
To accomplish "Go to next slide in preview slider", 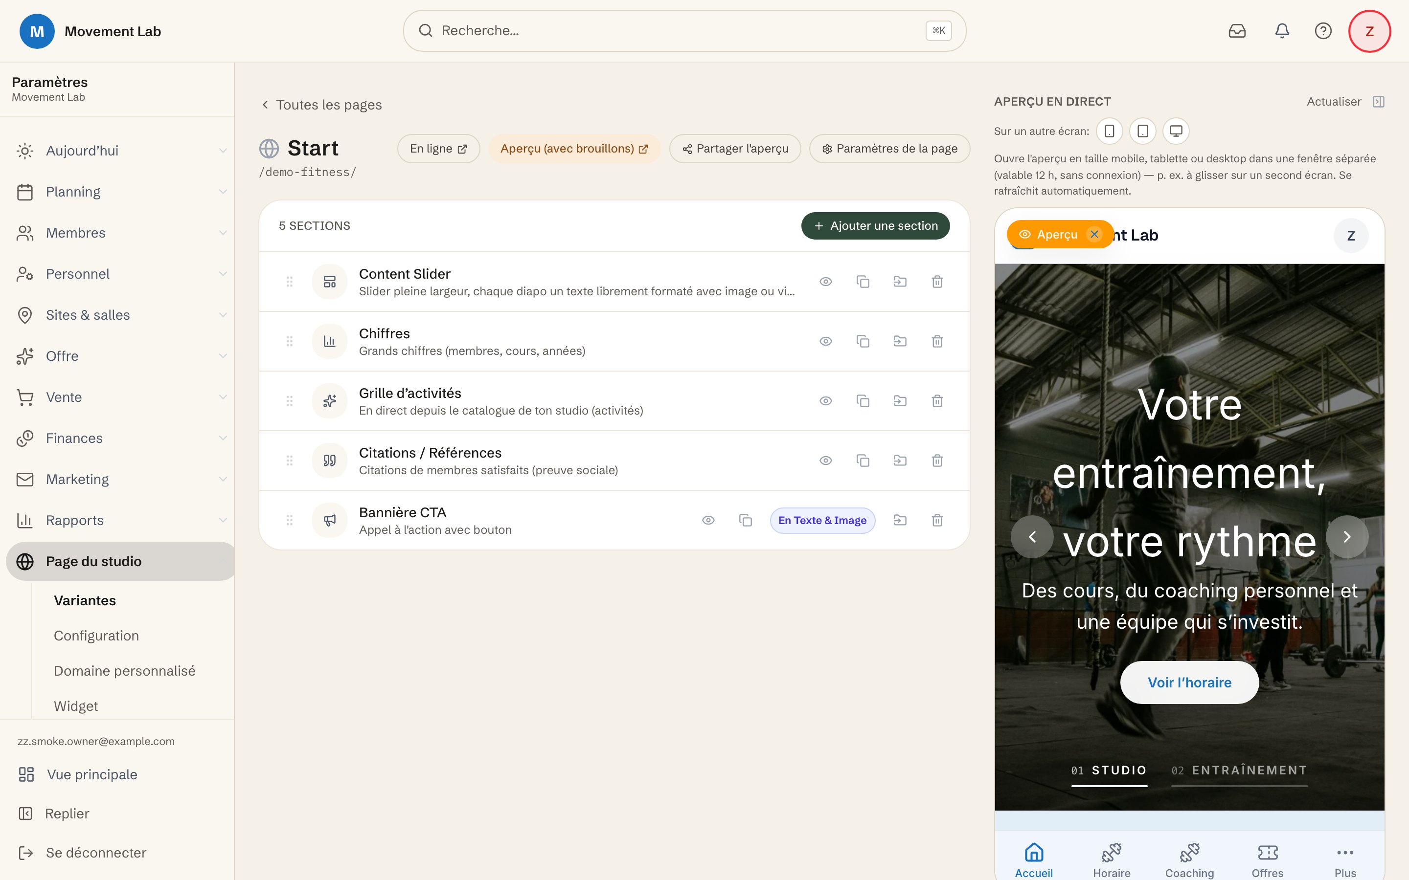I will click(x=1347, y=537).
